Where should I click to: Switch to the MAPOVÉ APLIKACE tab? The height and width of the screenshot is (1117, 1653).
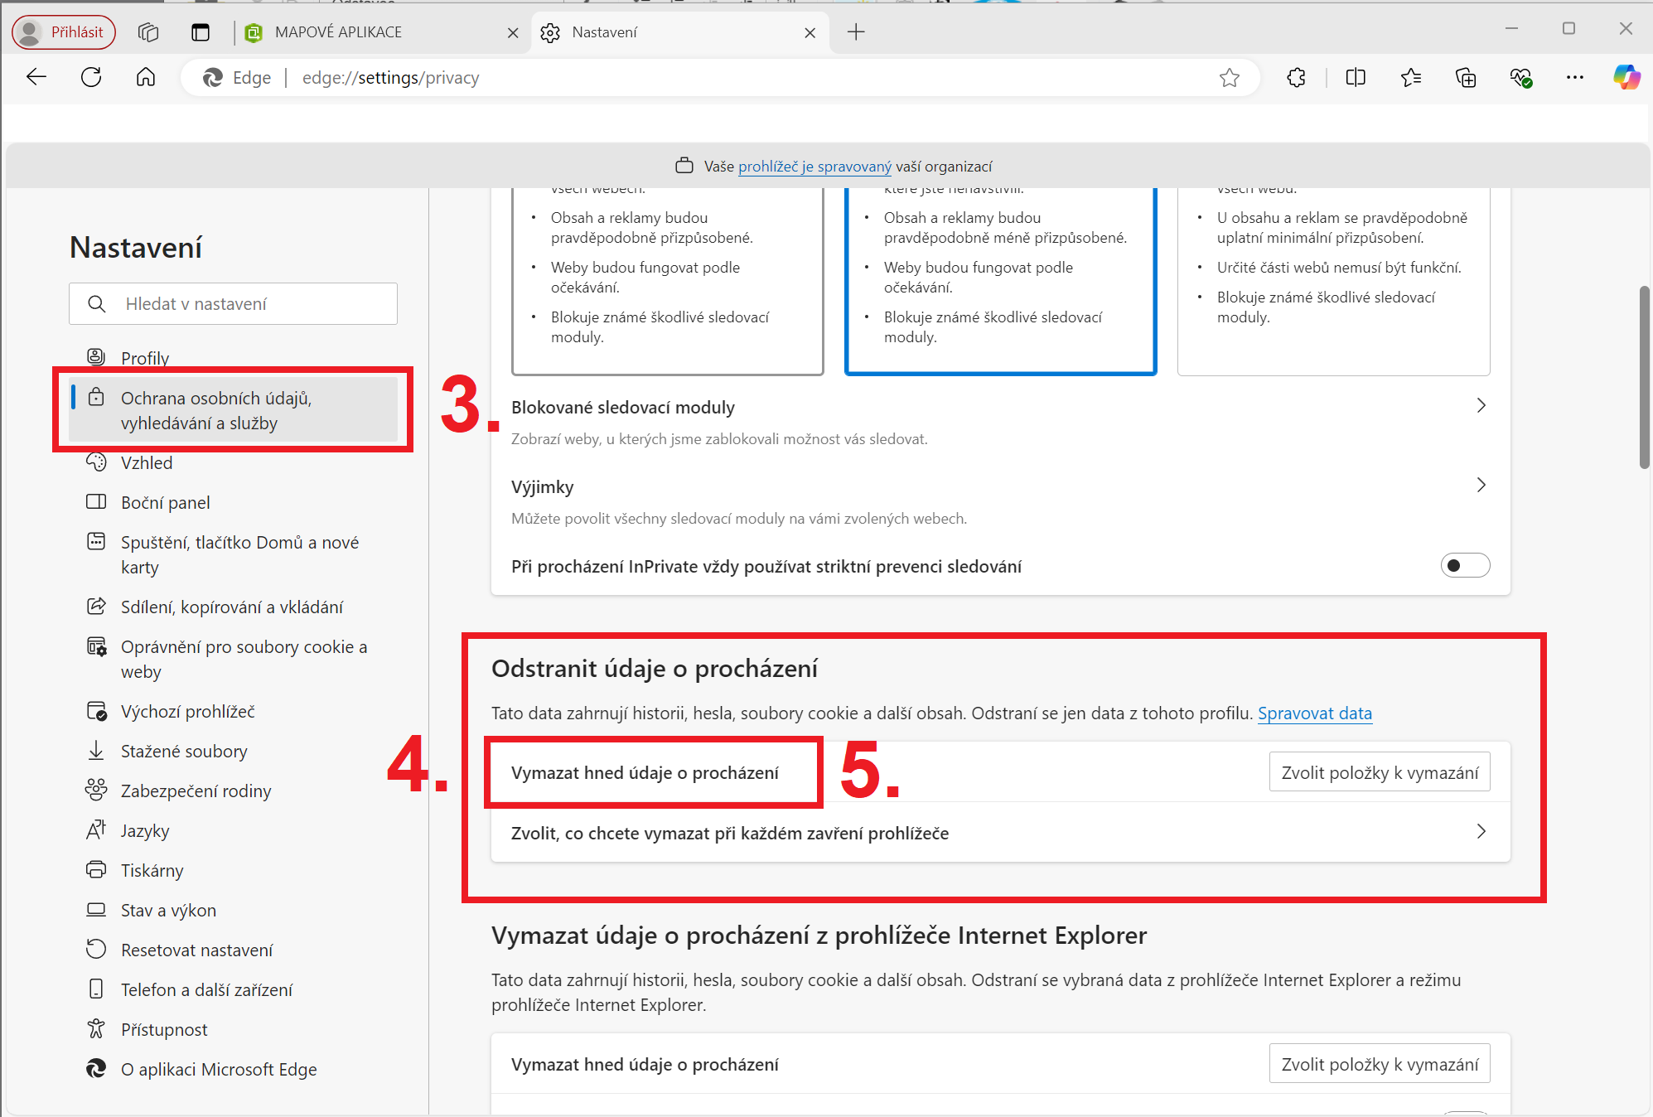(x=338, y=32)
